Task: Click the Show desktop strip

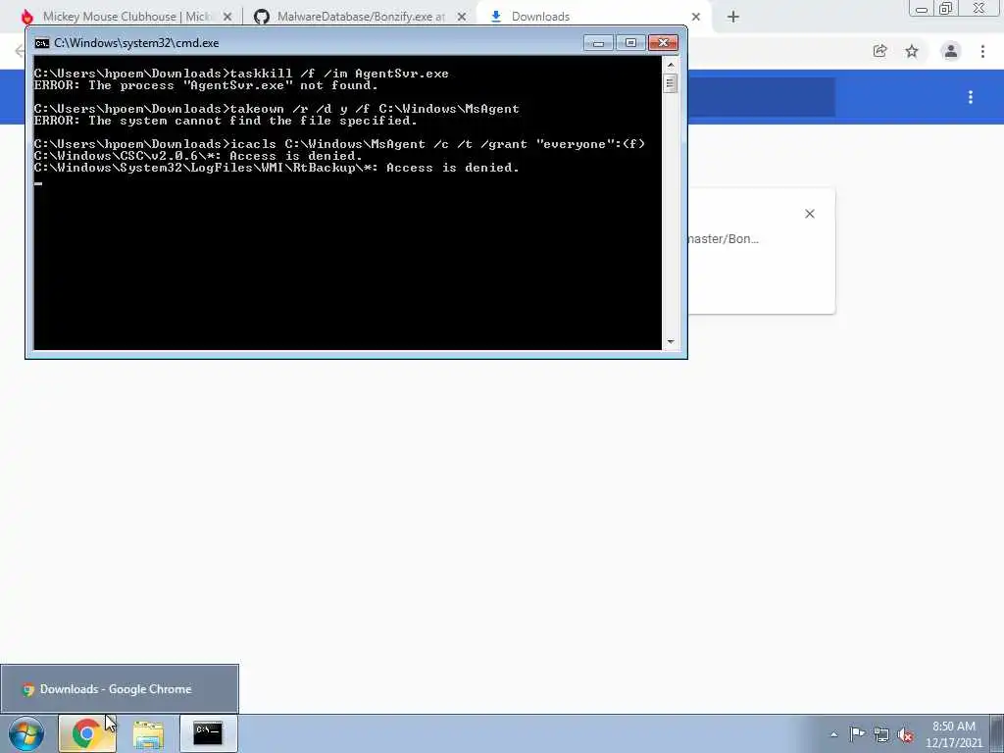Action: tap(997, 733)
